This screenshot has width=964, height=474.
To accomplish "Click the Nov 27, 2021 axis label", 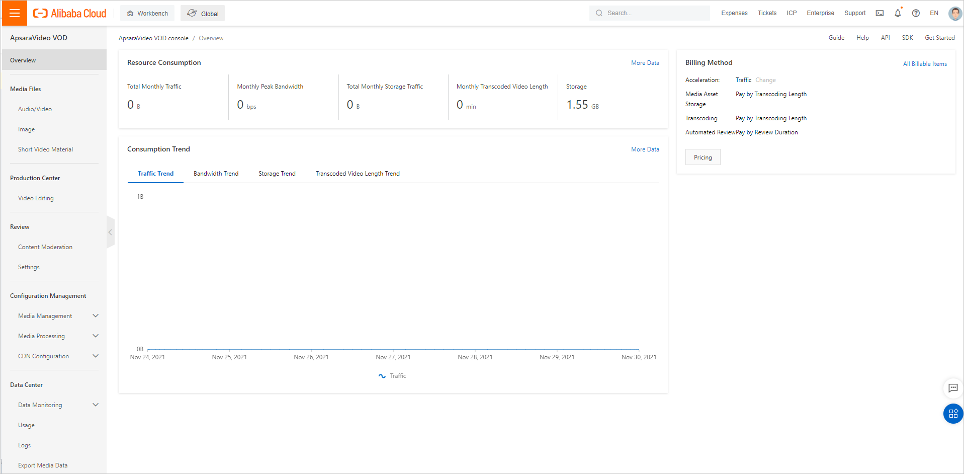I will pos(393,357).
